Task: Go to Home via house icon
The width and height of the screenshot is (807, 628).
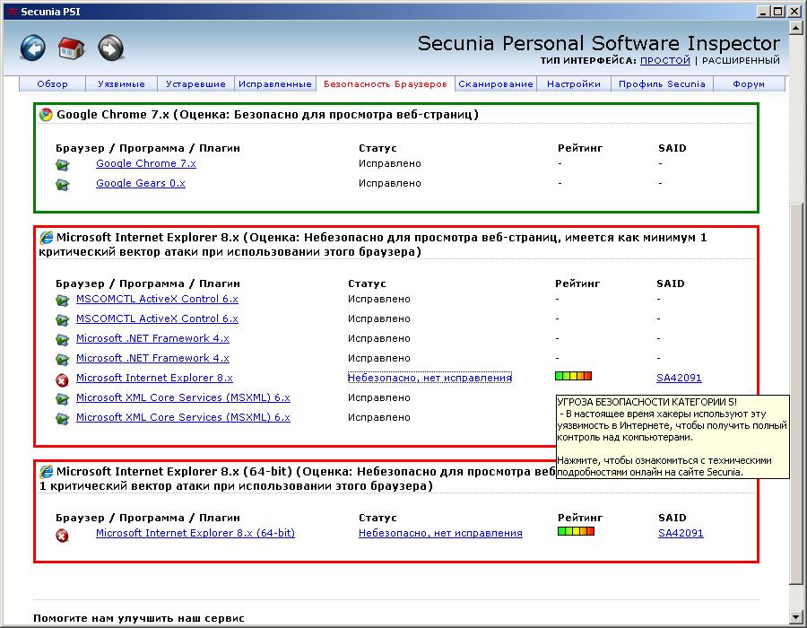Action: [71, 48]
